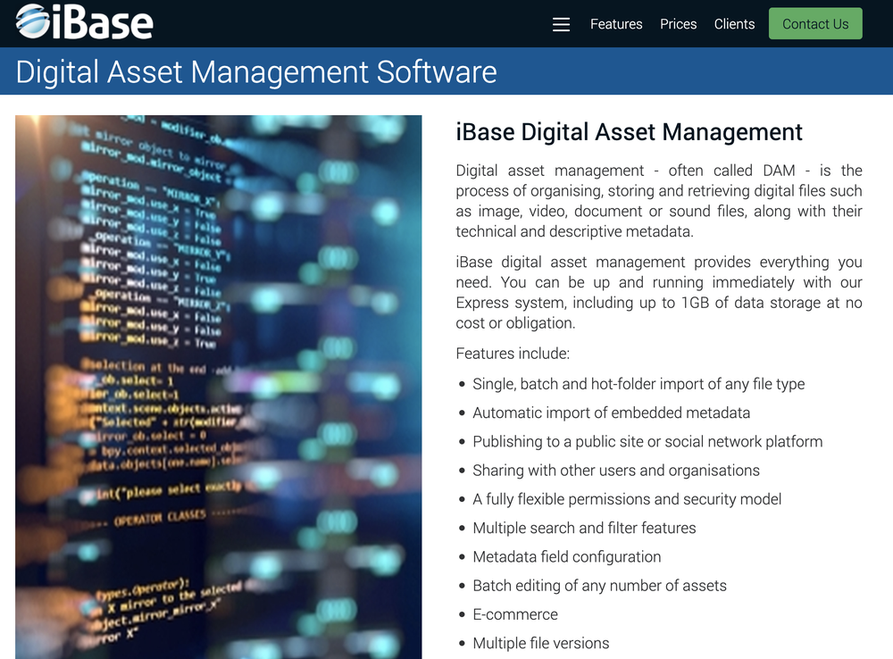Click 'Automatic import of embedded metadata' bullet

[611, 413]
